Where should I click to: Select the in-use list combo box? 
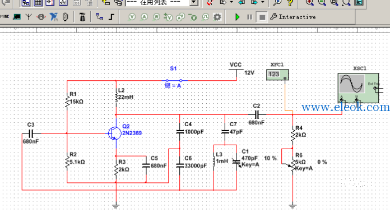pos(162,3)
